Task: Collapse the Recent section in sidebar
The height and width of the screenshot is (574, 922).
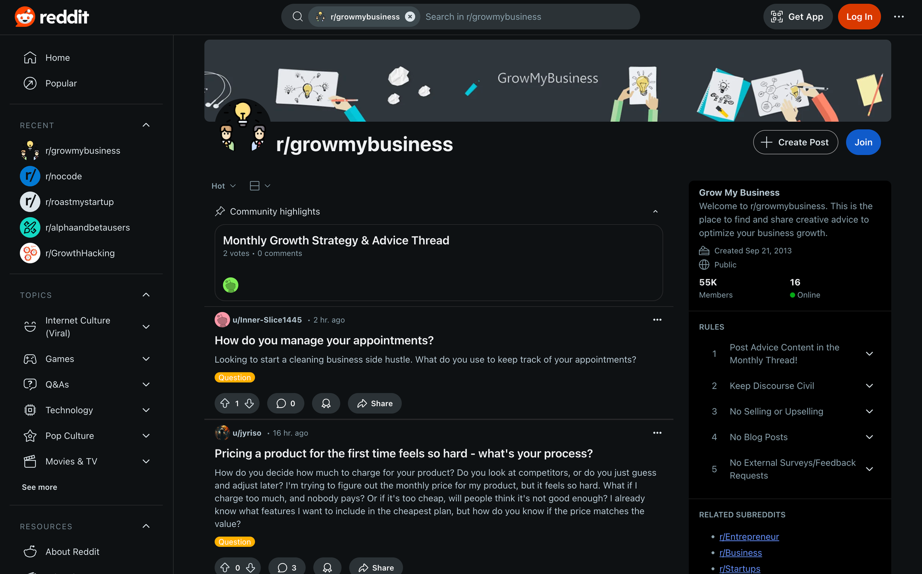Action: tap(146, 125)
